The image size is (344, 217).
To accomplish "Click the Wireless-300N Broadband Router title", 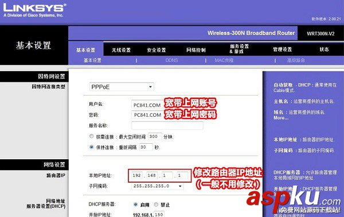I will pyautogui.click(x=251, y=33).
